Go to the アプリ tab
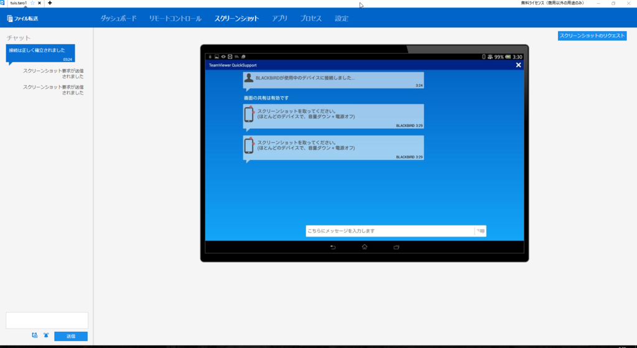 tap(279, 18)
